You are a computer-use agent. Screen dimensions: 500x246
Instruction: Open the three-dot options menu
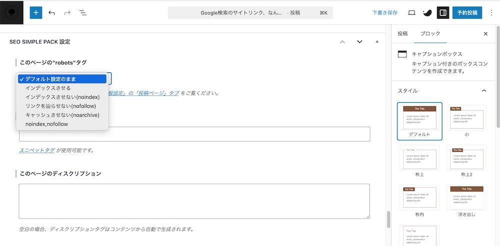pyautogui.click(x=491, y=13)
